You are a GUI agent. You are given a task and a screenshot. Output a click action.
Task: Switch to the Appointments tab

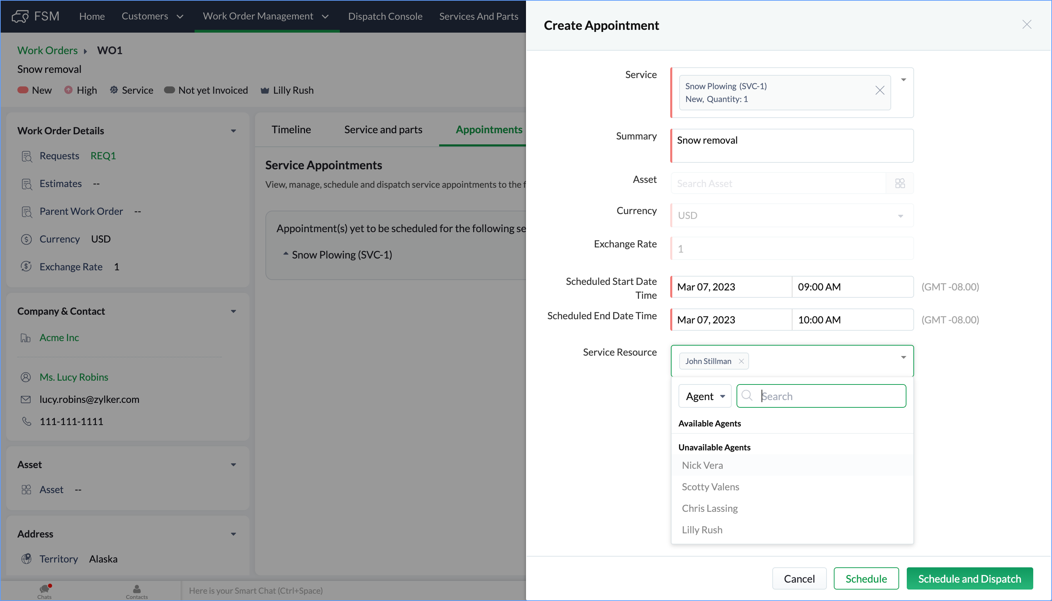click(489, 130)
